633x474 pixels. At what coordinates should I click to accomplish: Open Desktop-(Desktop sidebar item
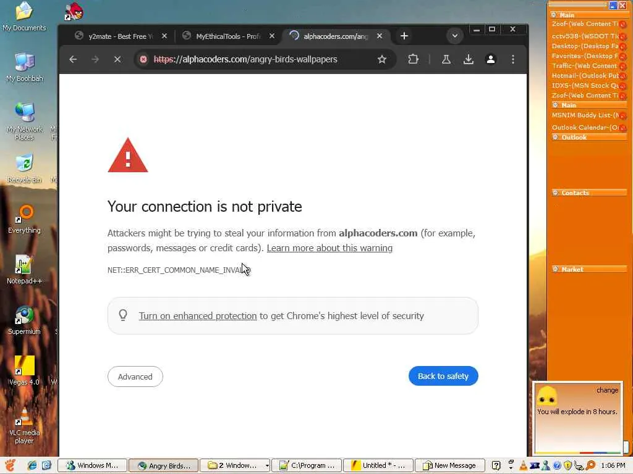pyautogui.click(x=585, y=46)
